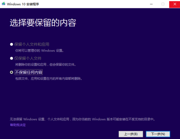Click the 保留个人文件和应用 option label text
Image resolution: width=180 pixels, height=139 pixels.
[x=32, y=44]
